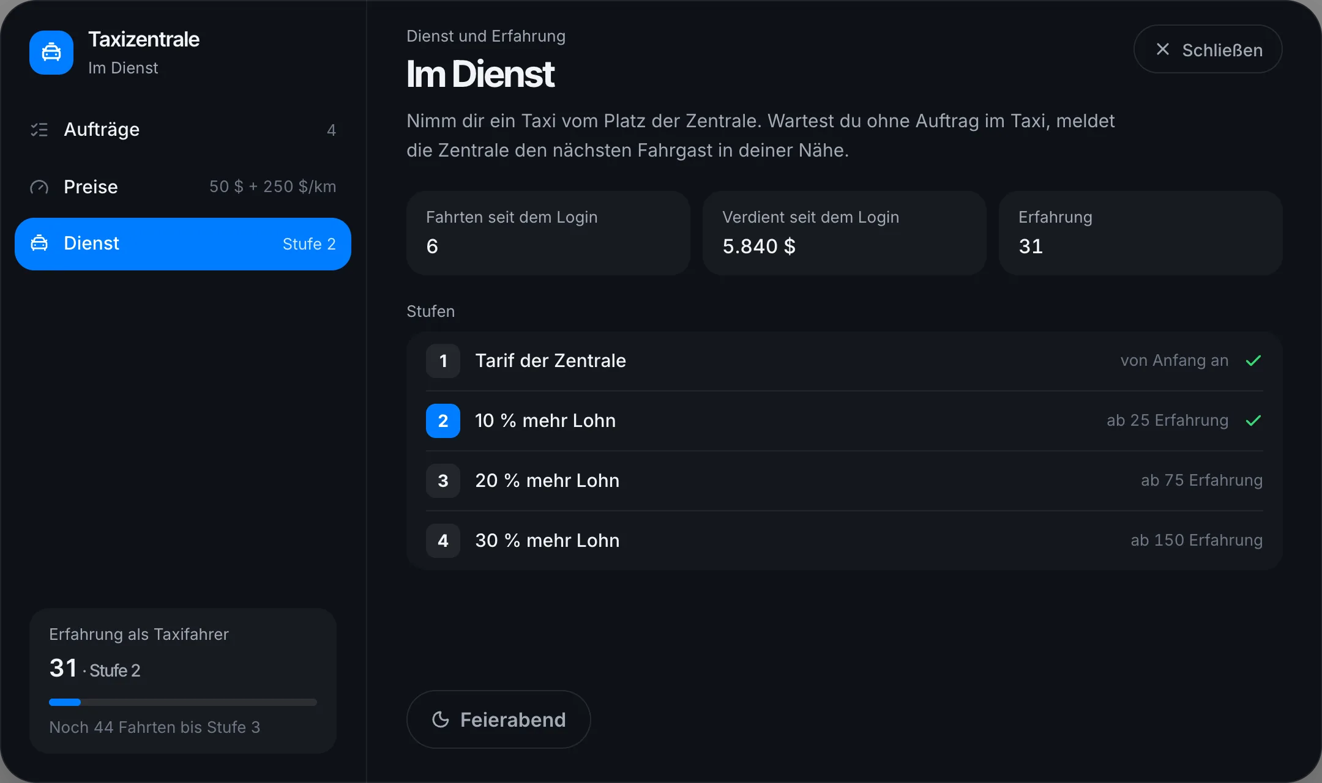The height and width of the screenshot is (783, 1322).
Task: Click the Fahrten seit dem Login card
Action: pos(548,233)
